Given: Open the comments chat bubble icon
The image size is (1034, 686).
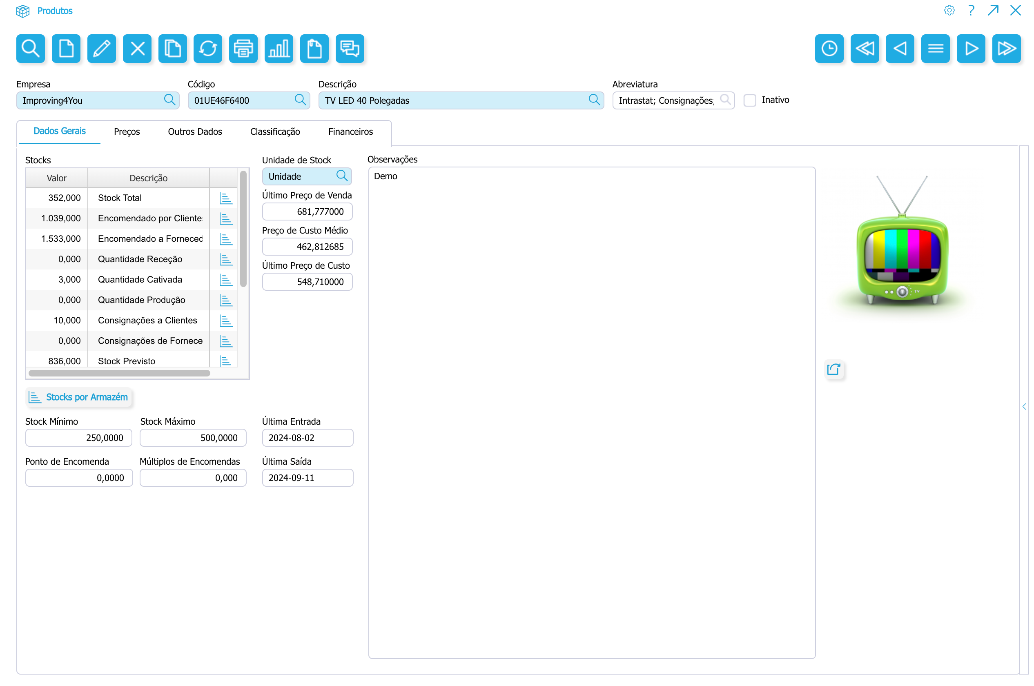Looking at the screenshot, I should pos(350,49).
